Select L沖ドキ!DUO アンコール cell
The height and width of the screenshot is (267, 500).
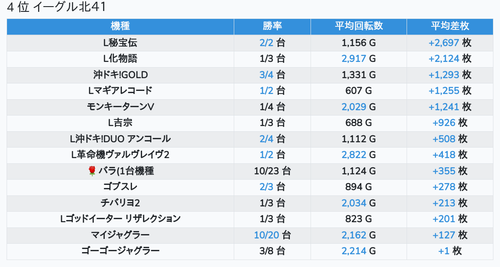[120, 139]
